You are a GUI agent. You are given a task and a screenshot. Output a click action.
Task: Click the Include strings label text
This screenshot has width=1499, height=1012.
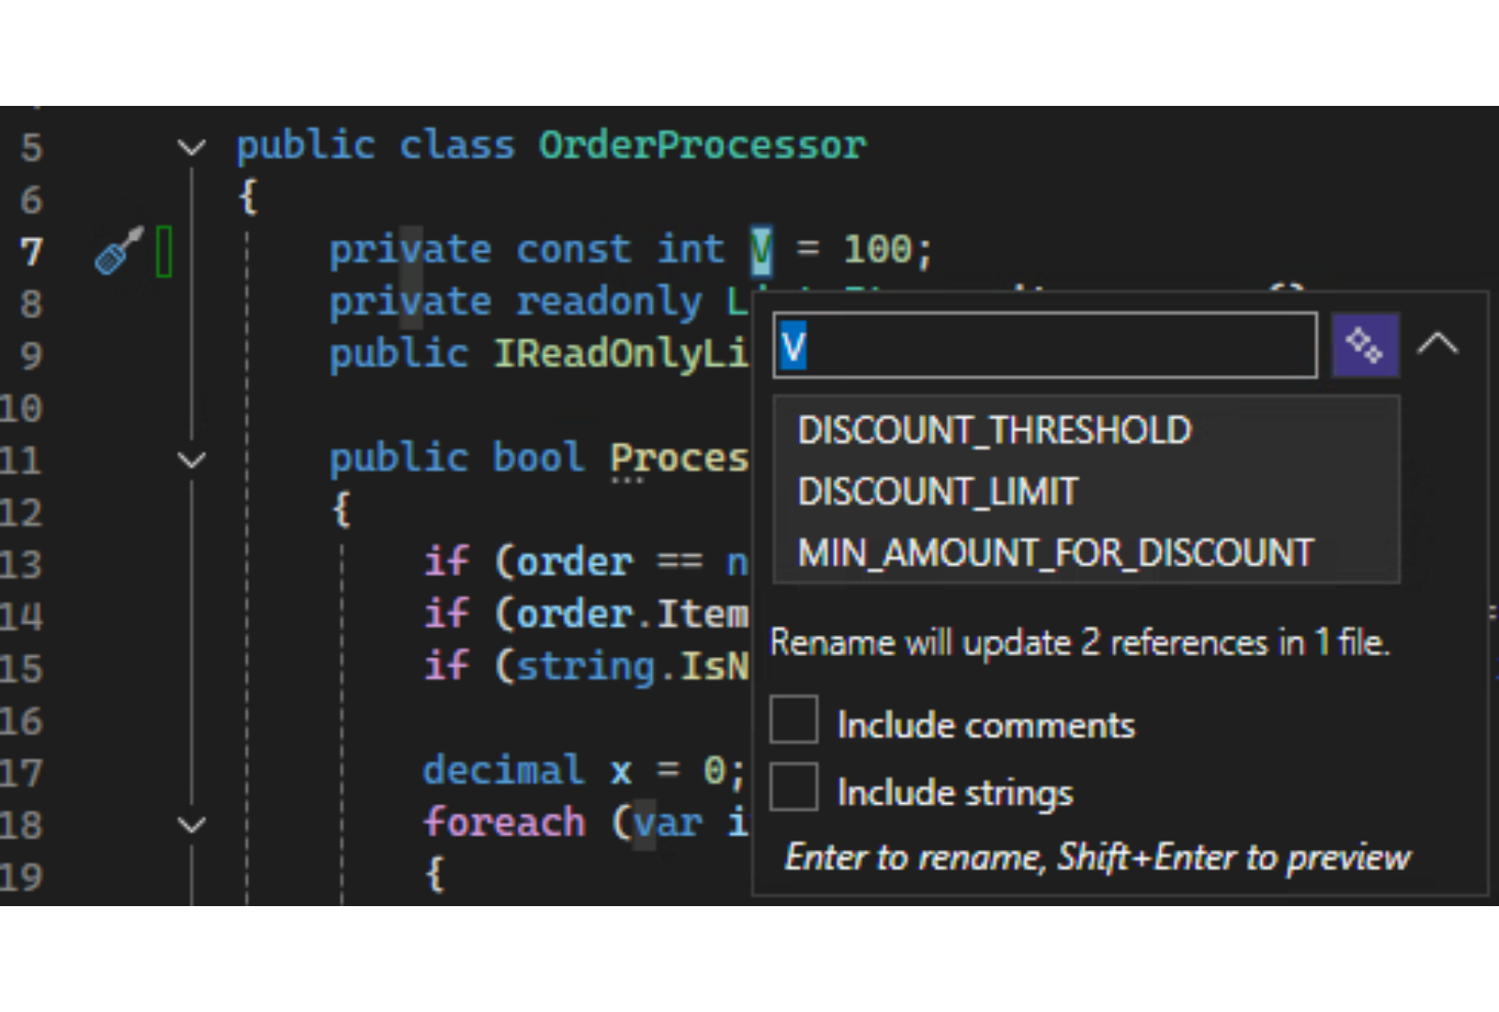(955, 793)
